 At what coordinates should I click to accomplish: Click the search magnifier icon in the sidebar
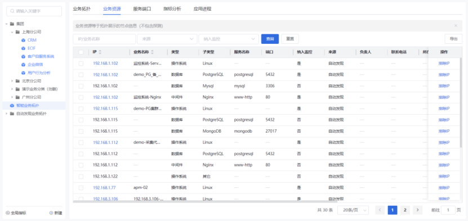pyautogui.click(x=12, y=11)
